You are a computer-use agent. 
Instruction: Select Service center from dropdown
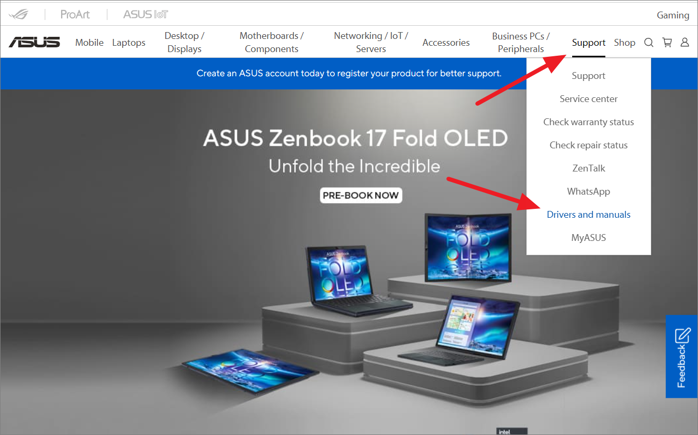(x=589, y=99)
